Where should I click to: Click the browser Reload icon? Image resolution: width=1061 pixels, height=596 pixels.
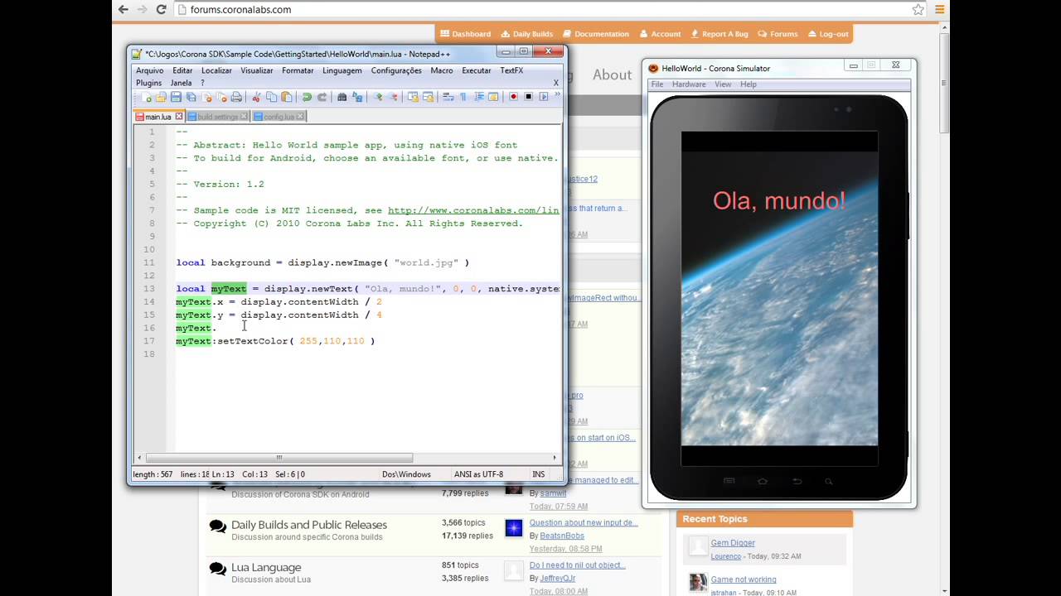[x=162, y=10]
